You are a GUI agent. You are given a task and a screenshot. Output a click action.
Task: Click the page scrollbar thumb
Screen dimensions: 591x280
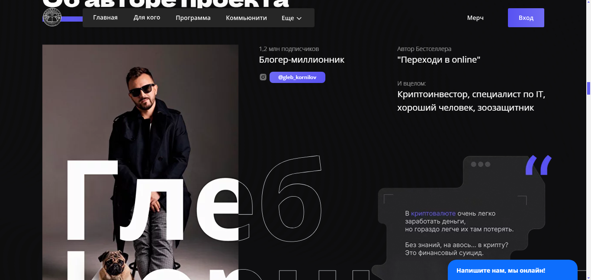pyautogui.click(x=588, y=88)
